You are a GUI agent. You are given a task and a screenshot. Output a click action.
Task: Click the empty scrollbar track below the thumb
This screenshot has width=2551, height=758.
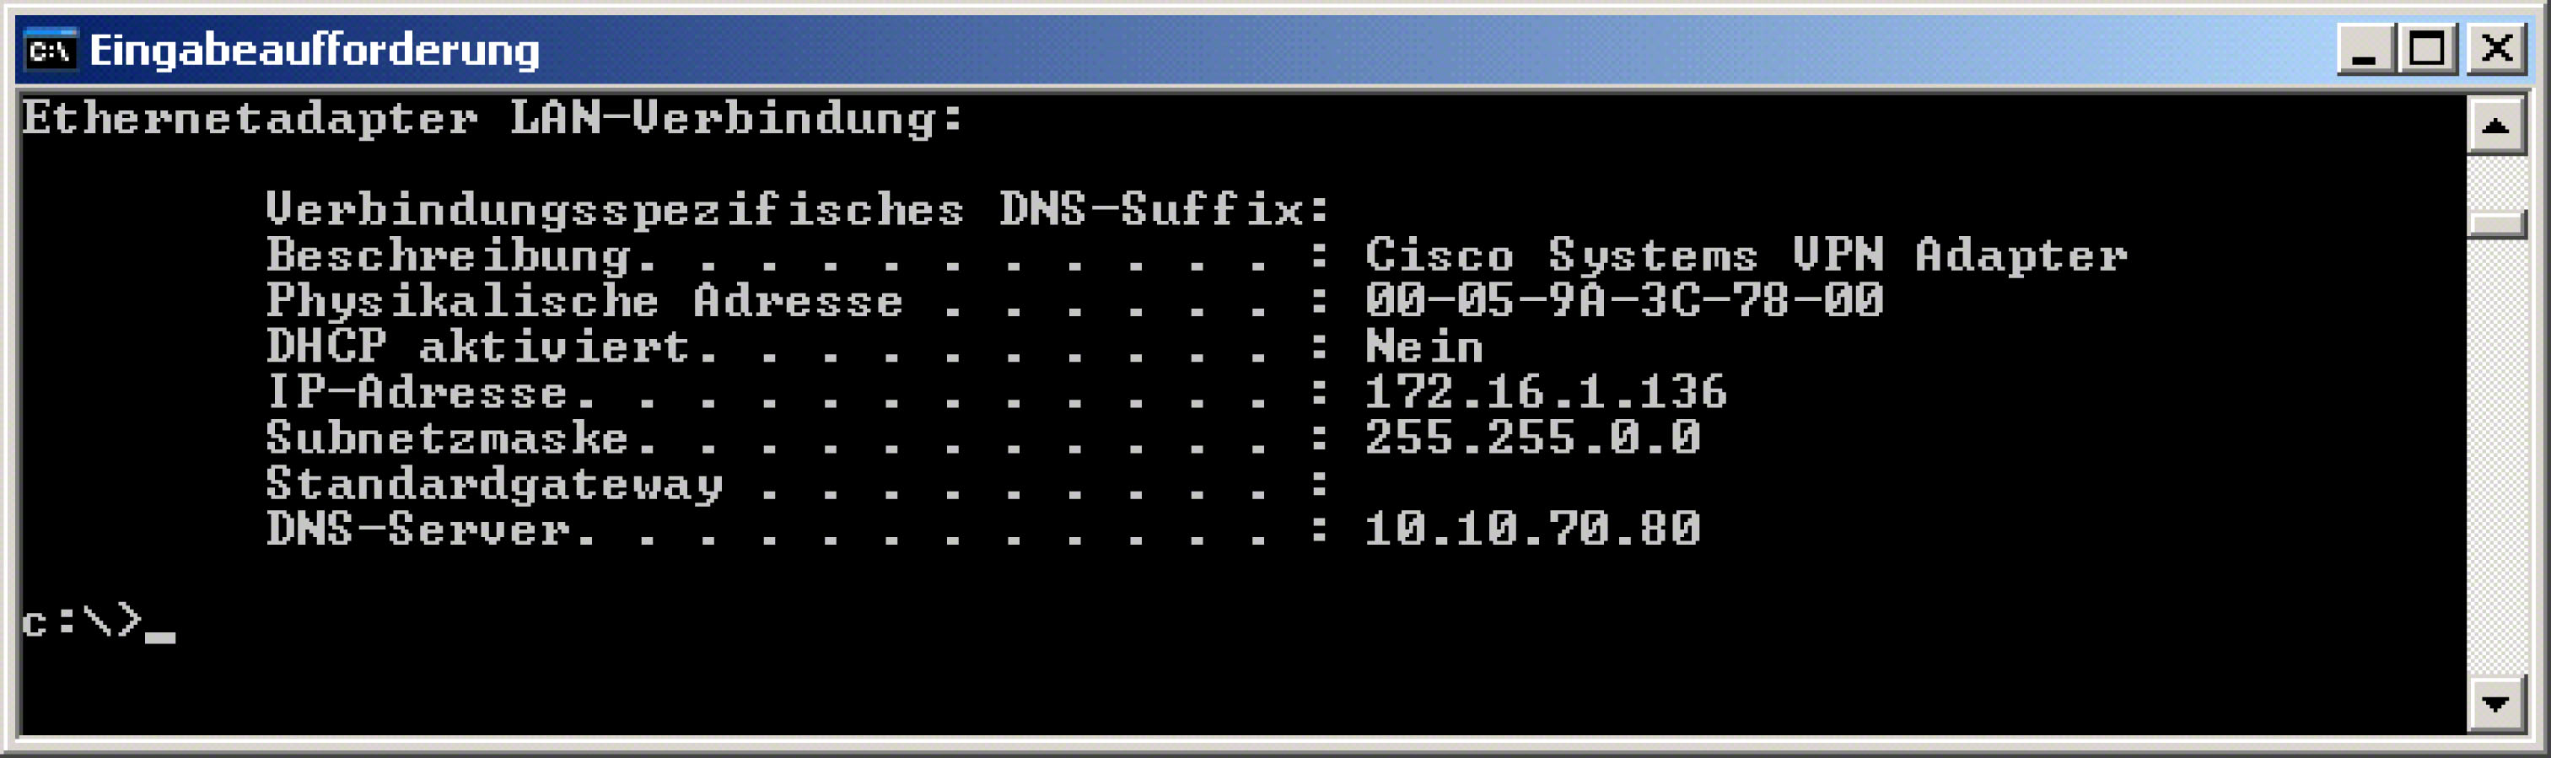[x=2495, y=455]
